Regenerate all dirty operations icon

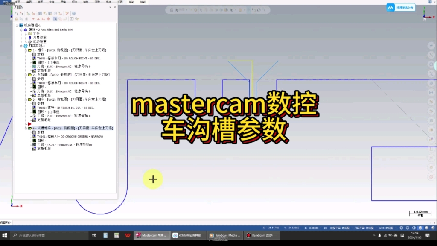tap(33, 13)
